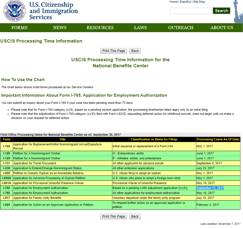Screen dimensions: 243x228
Task: Click the top Print This Page button
Action: (x=114, y=51)
